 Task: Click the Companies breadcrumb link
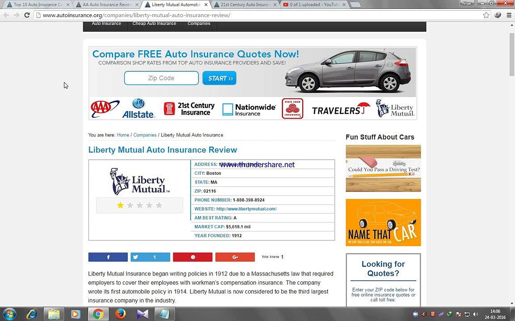click(x=145, y=135)
